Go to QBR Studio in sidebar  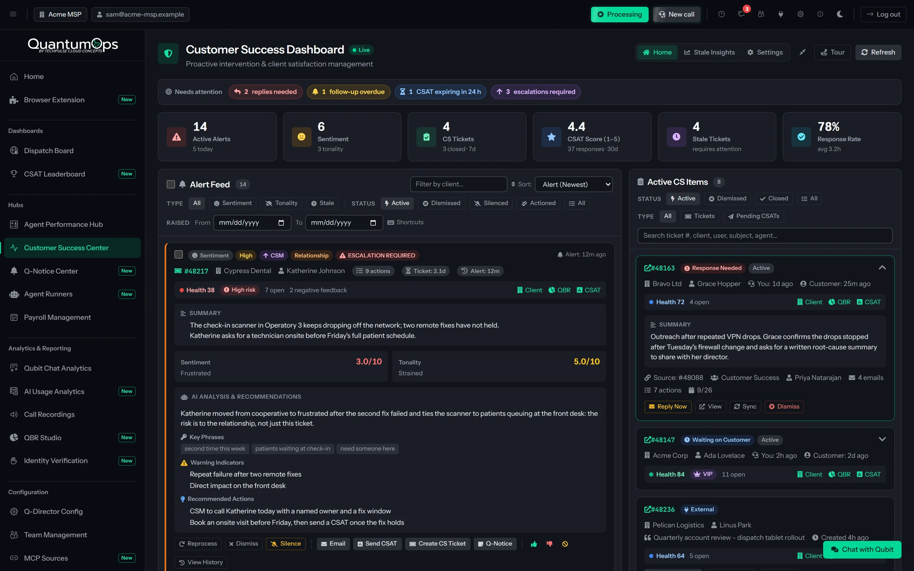coord(72,437)
